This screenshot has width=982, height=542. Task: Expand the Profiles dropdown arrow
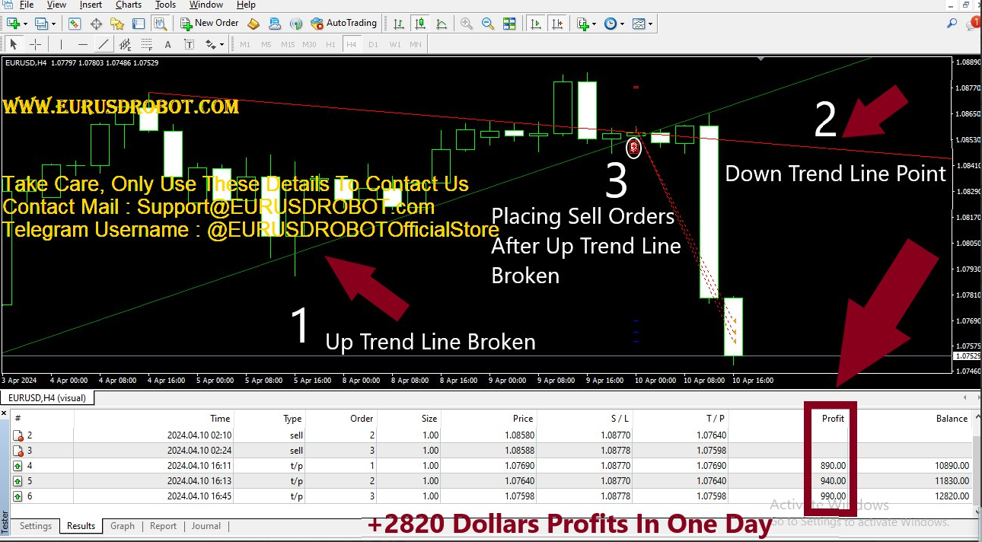[x=53, y=24]
